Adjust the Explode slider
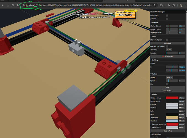 [x=172, y=53]
